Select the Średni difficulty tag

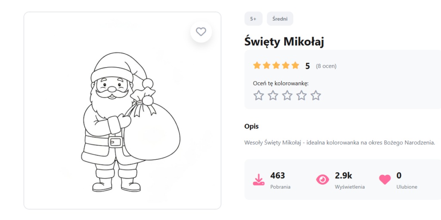click(280, 19)
